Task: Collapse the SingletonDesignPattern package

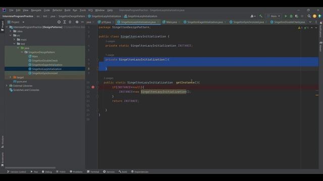Action: click(22, 52)
